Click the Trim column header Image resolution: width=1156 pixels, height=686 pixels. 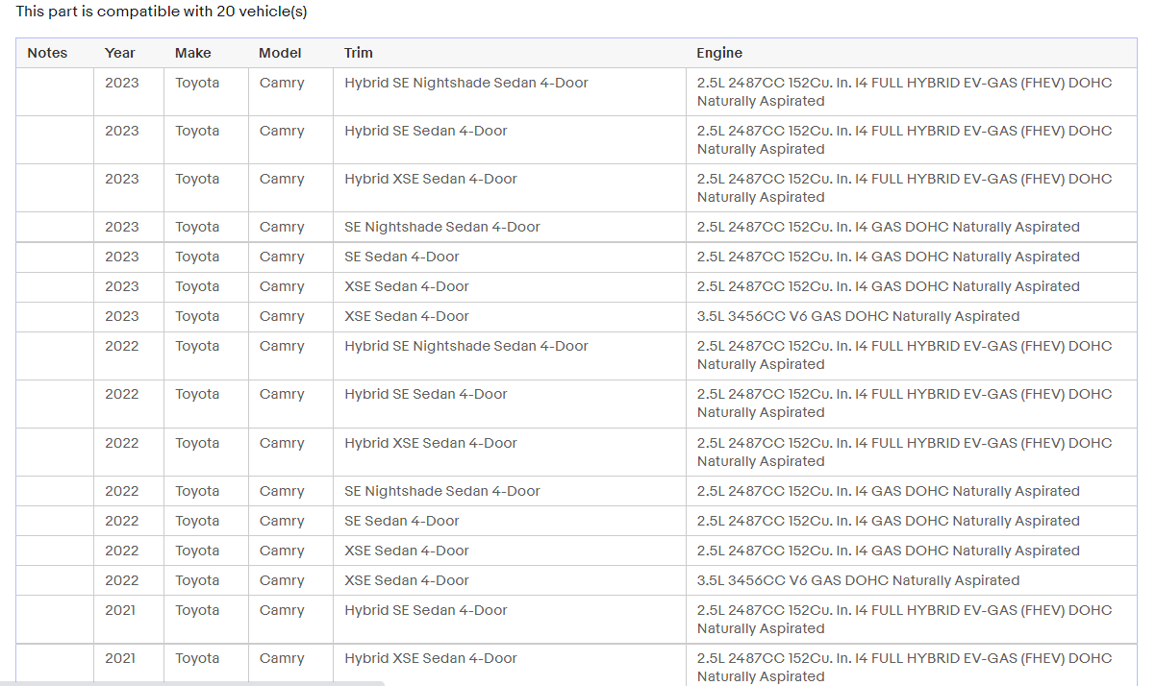(x=510, y=53)
